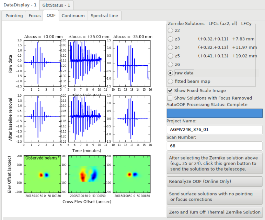Viewport: 265px width, 220px height.
Task: Click the Project Name input field
Action: click(x=215, y=130)
